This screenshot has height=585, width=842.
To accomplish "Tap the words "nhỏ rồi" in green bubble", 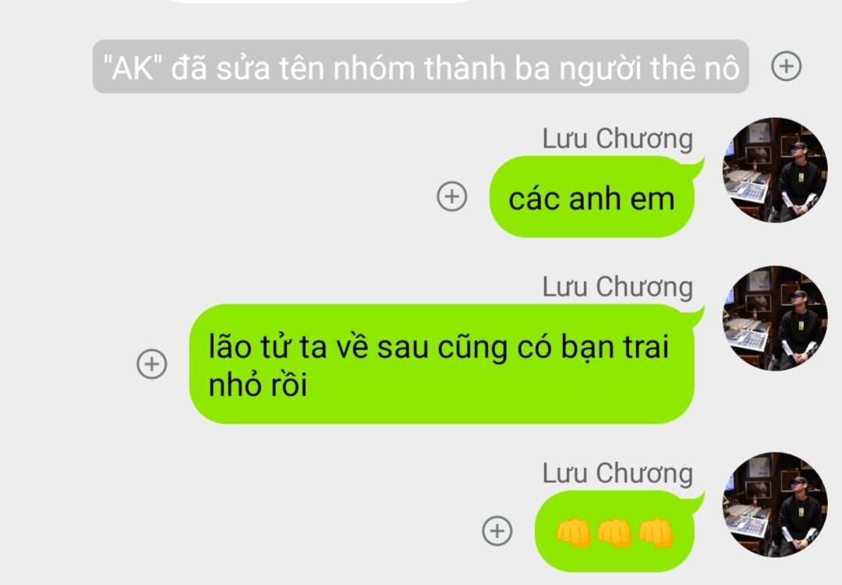I will pyautogui.click(x=258, y=385).
